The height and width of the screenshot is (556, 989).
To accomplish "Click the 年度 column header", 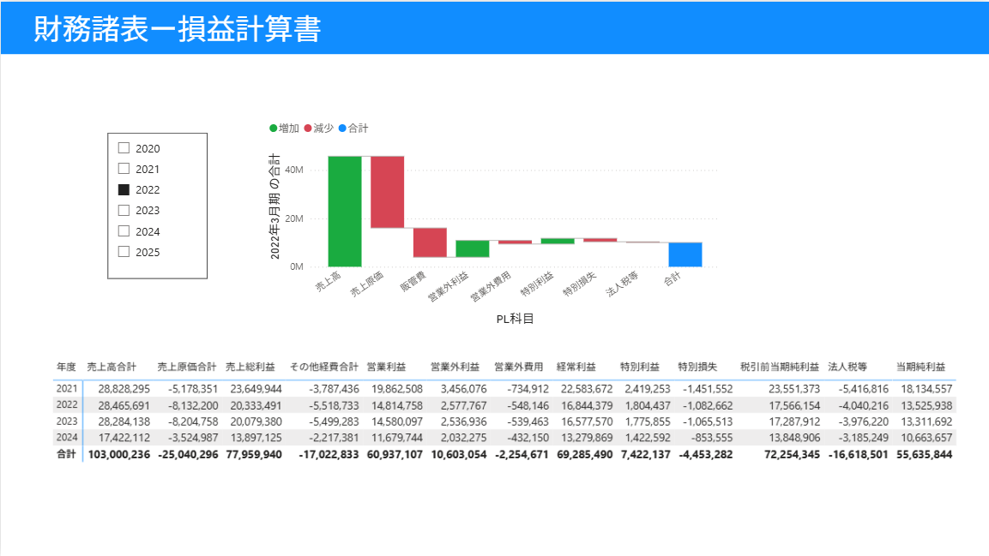I will [67, 367].
